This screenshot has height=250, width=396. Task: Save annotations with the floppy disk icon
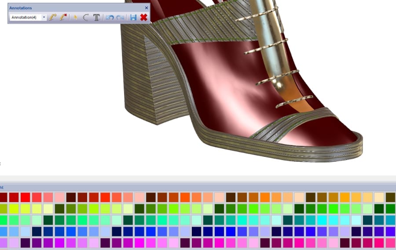click(133, 18)
